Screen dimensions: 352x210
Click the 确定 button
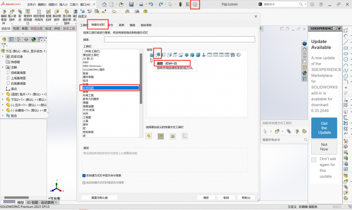tap(206, 198)
